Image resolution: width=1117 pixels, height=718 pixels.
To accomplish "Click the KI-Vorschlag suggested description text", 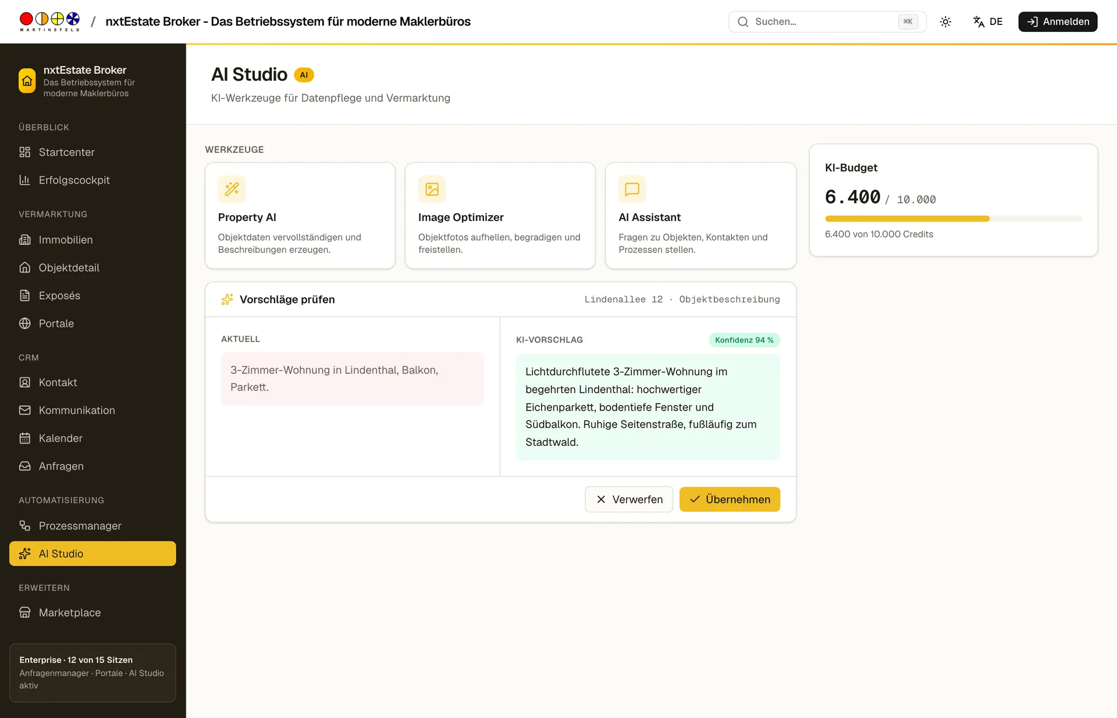I will coord(648,407).
